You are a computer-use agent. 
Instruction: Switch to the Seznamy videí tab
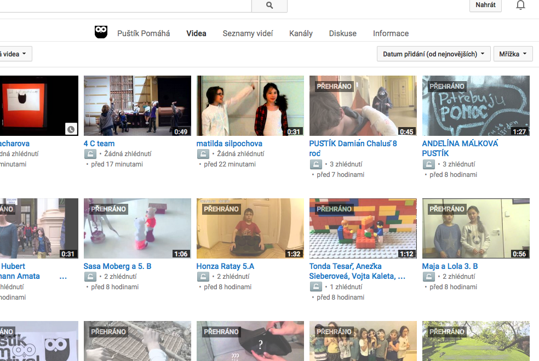[x=248, y=33]
